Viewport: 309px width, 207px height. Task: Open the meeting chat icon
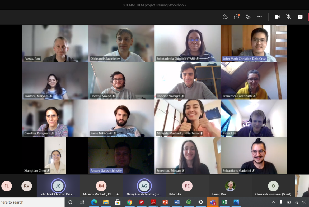coord(236,17)
